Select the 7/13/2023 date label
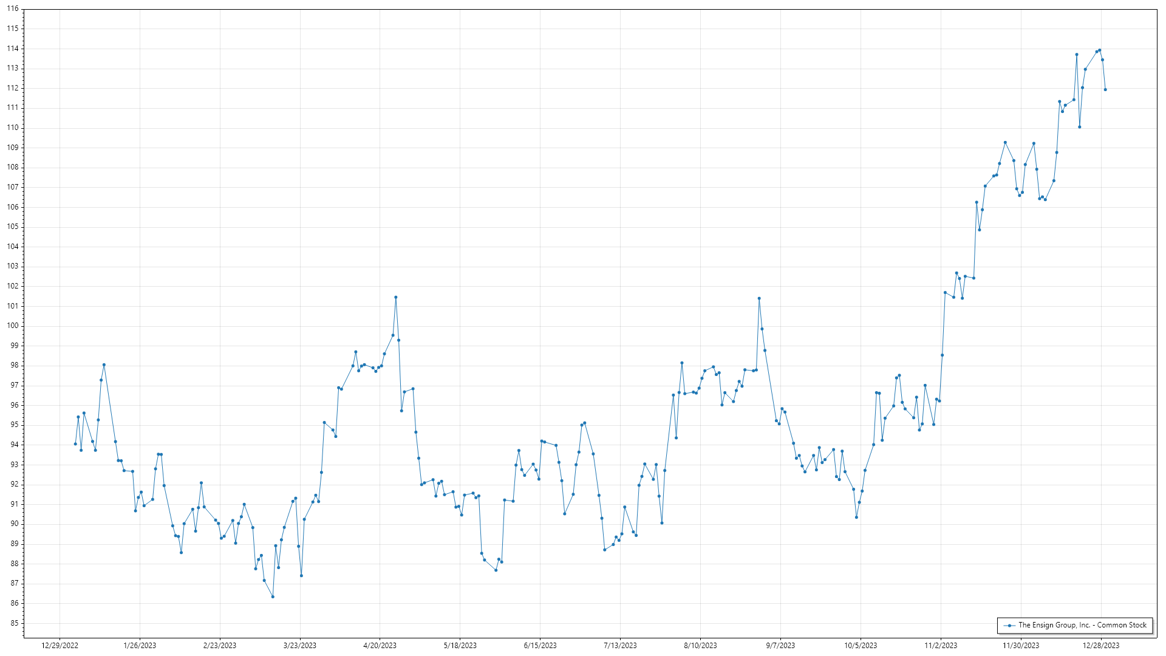 pyautogui.click(x=620, y=646)
